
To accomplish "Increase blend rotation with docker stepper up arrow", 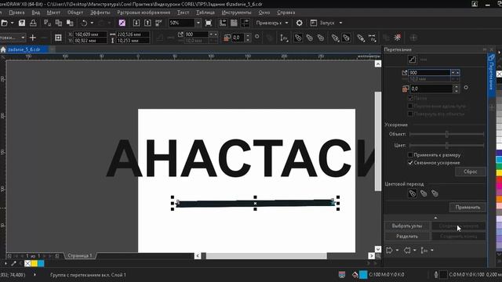I will click(x=457, y=87).
